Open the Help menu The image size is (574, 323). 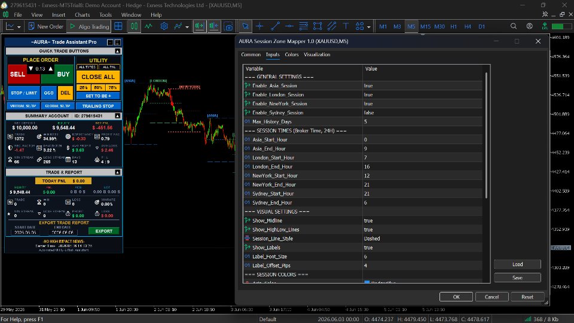pyautogui.click(x=156, y=14)
